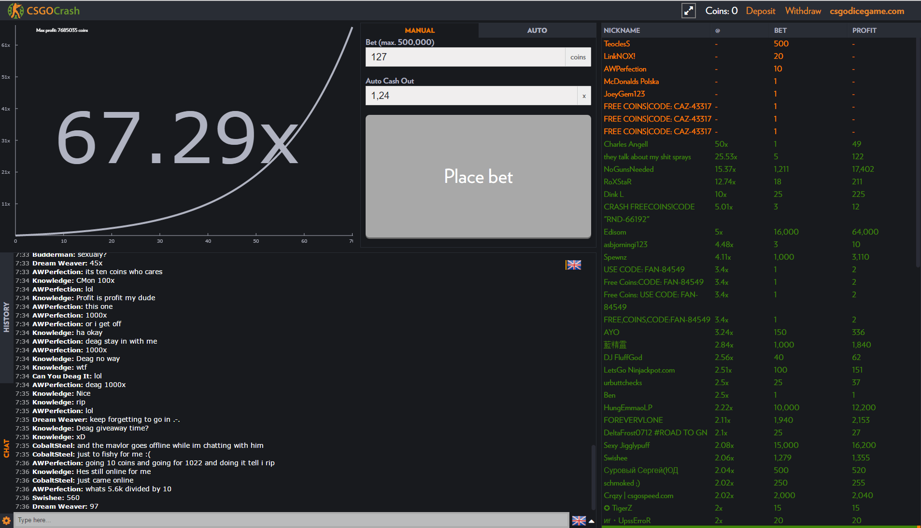Open the csgodicegame.com link
Screen dimensions: 921x528
point(867,11)
